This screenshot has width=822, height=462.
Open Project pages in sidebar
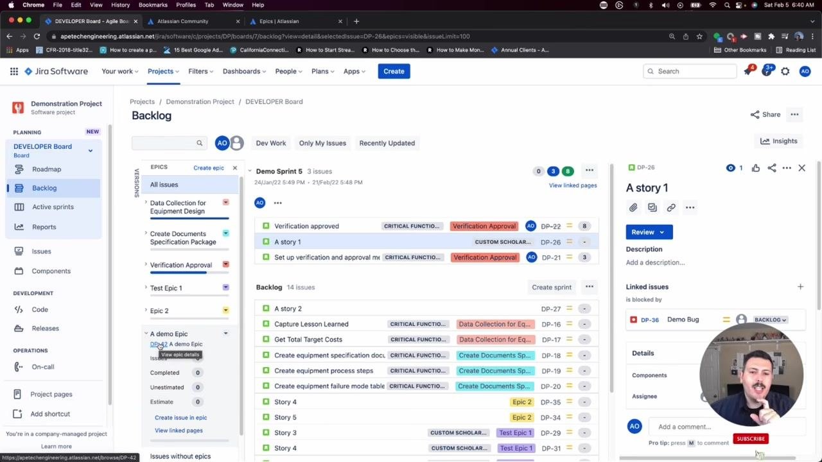pyautogui.click(x=51, y=394)
